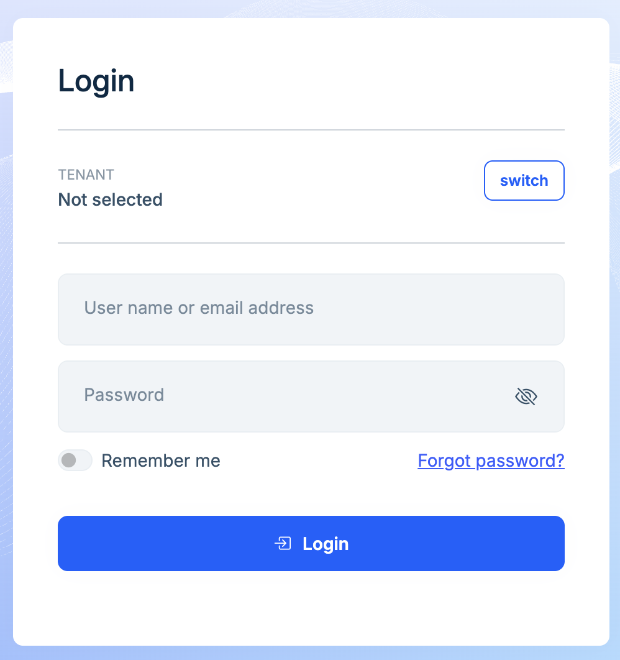Click the Login text on blue button
Screen dimensions: 620x660
326,544
